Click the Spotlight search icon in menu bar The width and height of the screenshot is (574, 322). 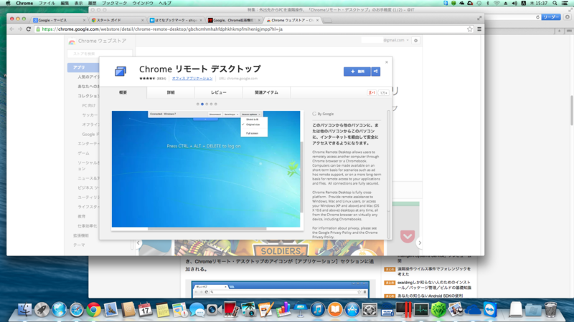point(555,3)
